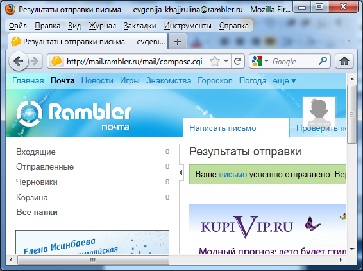Open the Новости link

pos(97,81)
